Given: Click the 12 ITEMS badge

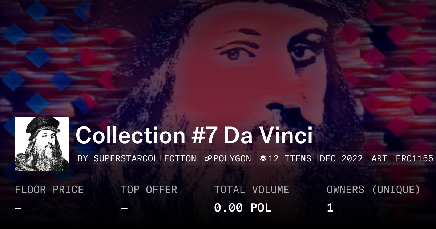Looking at the screenshot, I should click(286, 158).
